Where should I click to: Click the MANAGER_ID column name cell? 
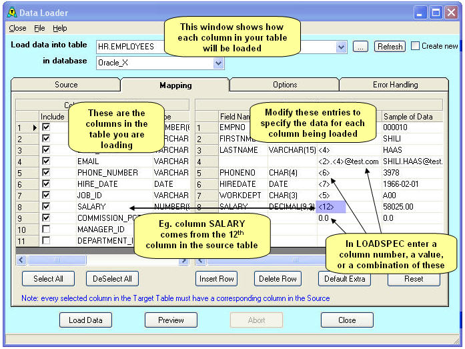click(x=105, y=230)
